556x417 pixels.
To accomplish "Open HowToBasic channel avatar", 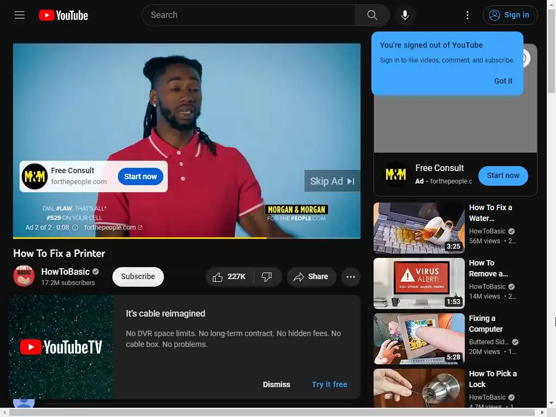I will pyautogui.click(x=24, y=276).
